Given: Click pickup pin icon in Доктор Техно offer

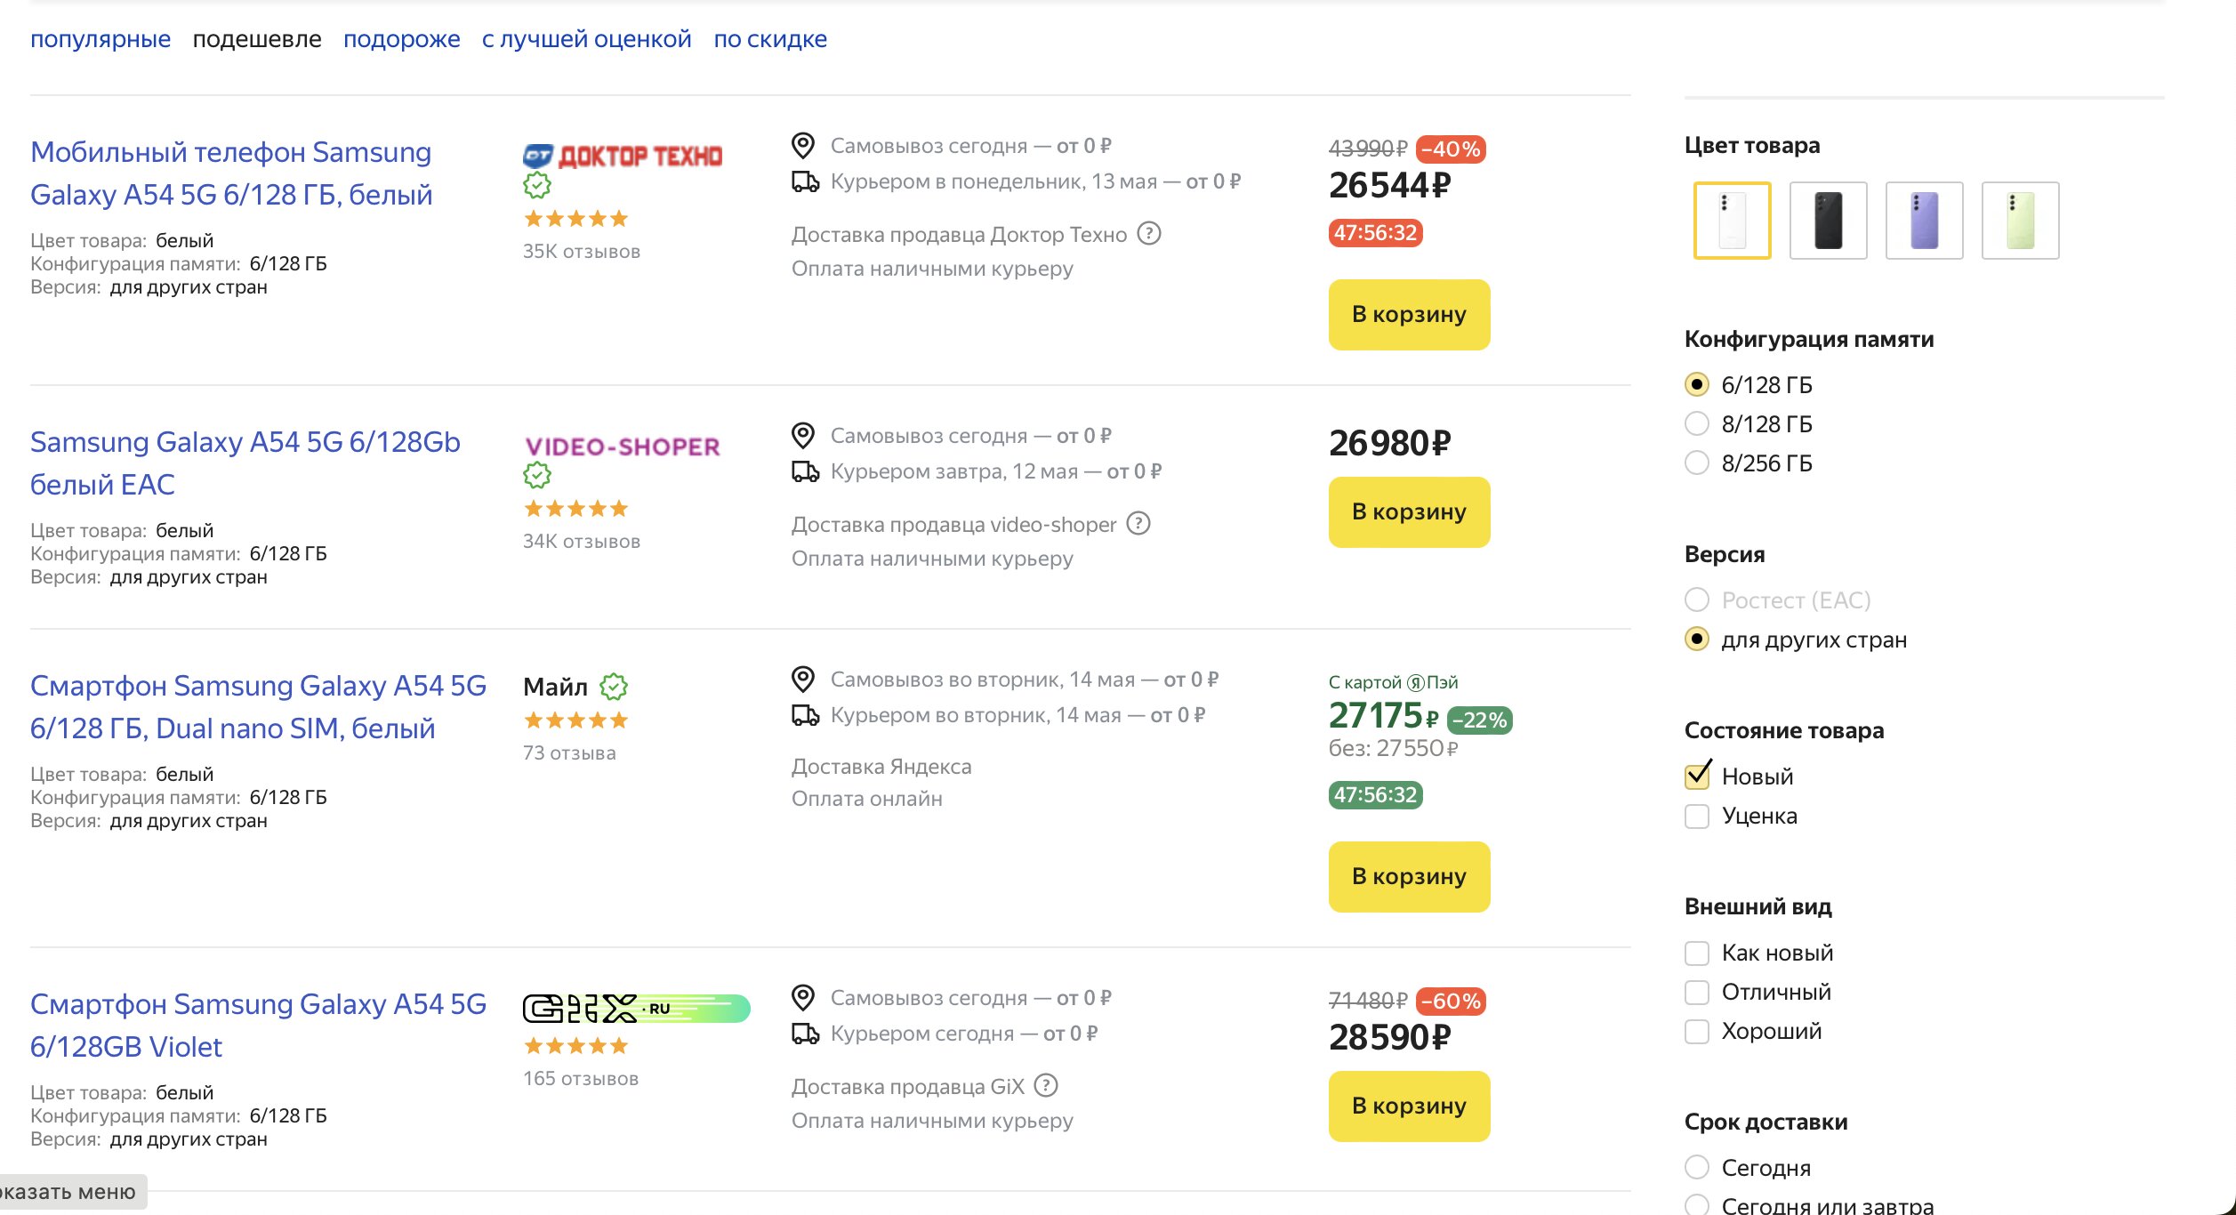Looking at the screenshot, I should point(803,145).
